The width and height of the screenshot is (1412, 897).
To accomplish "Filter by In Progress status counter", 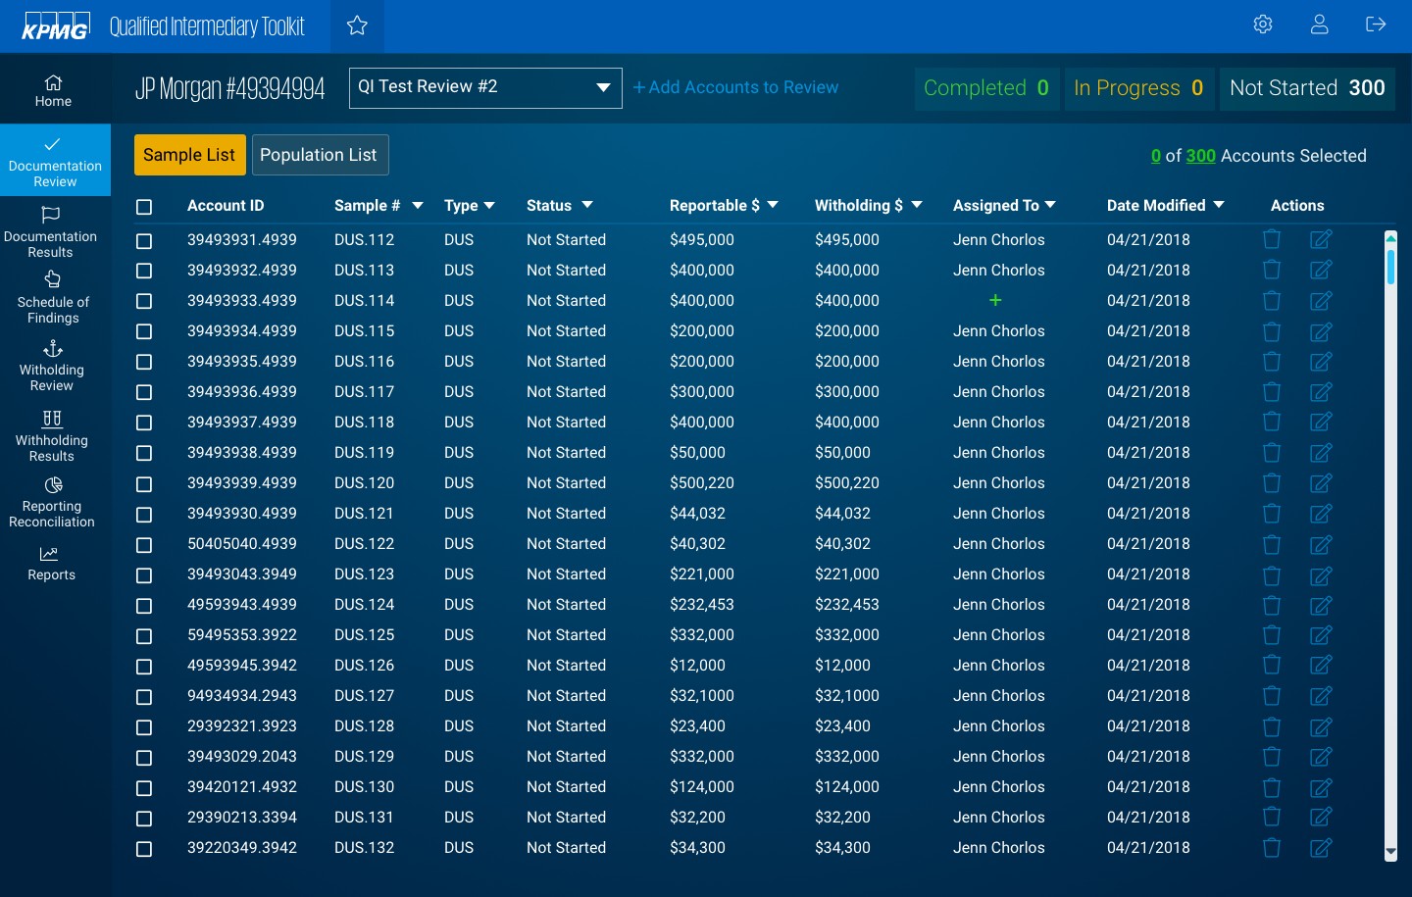I will 1138,88.
